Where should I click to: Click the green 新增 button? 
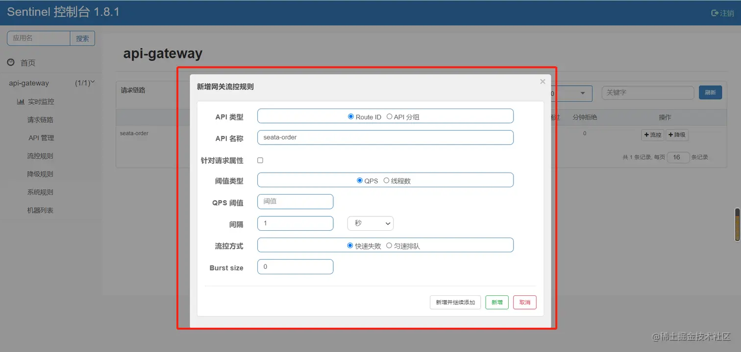coord(497,302)
